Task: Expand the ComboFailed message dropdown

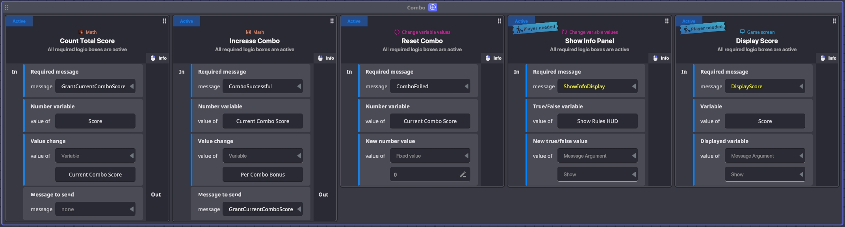Action: [430, 86]
